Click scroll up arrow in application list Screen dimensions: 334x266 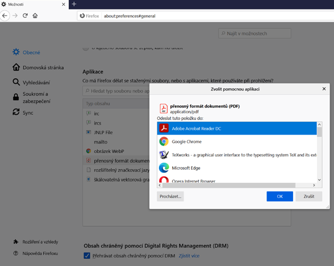[319, 124]
